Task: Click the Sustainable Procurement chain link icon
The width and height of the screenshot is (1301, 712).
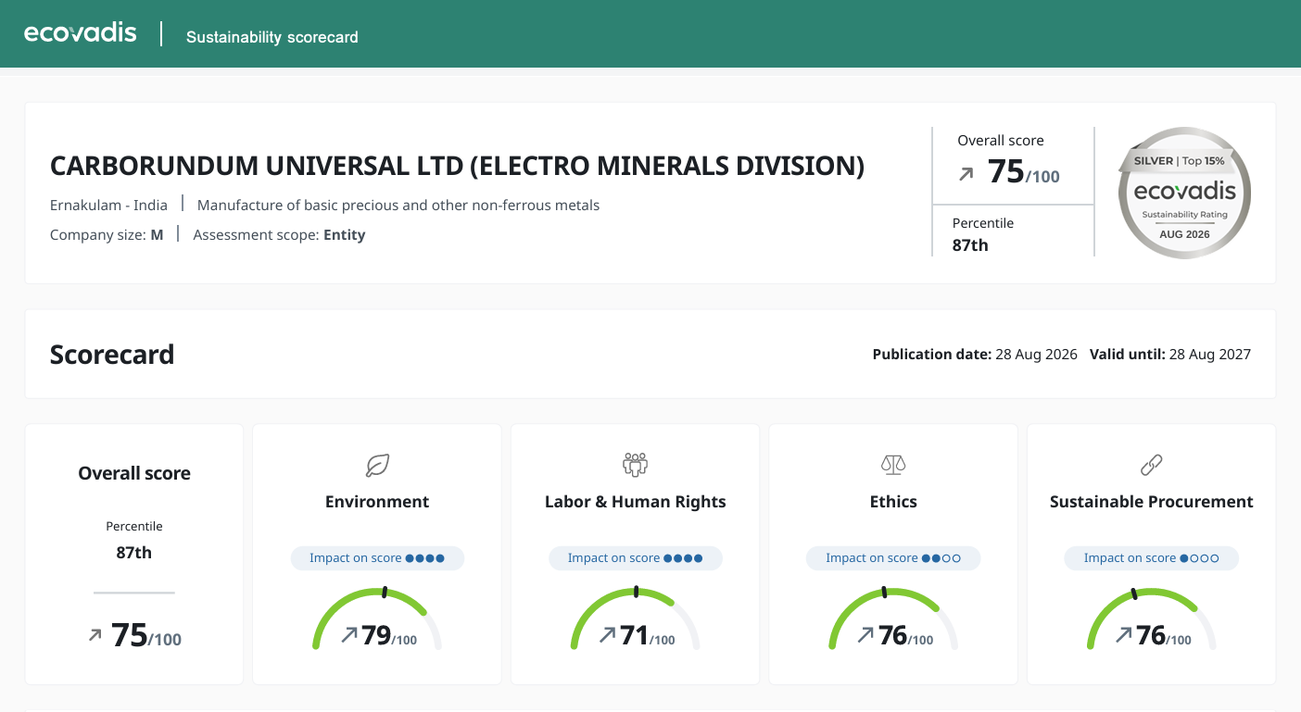Action: tap(1151, 465)
